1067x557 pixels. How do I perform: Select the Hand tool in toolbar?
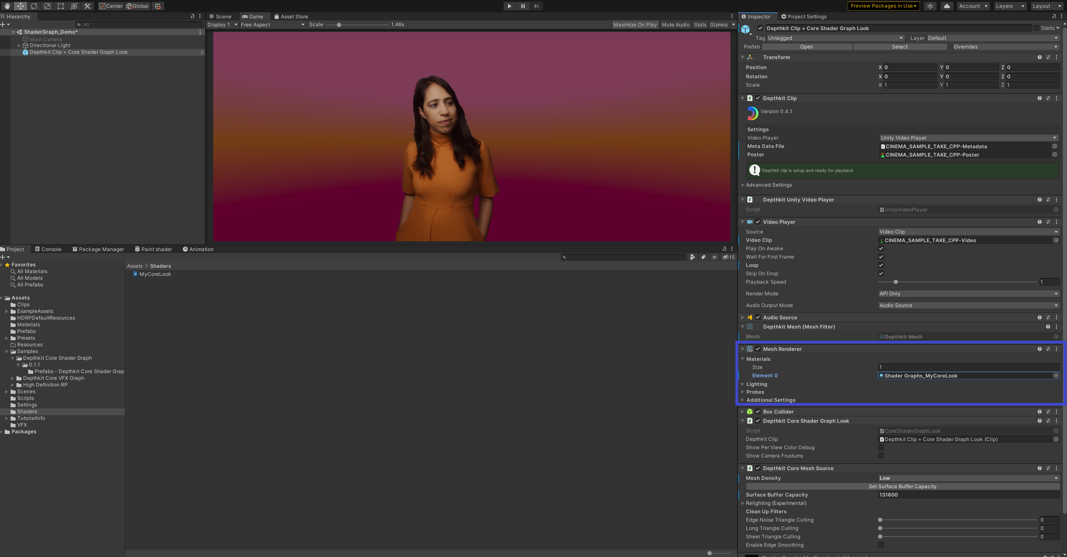(x=7, y=6)
